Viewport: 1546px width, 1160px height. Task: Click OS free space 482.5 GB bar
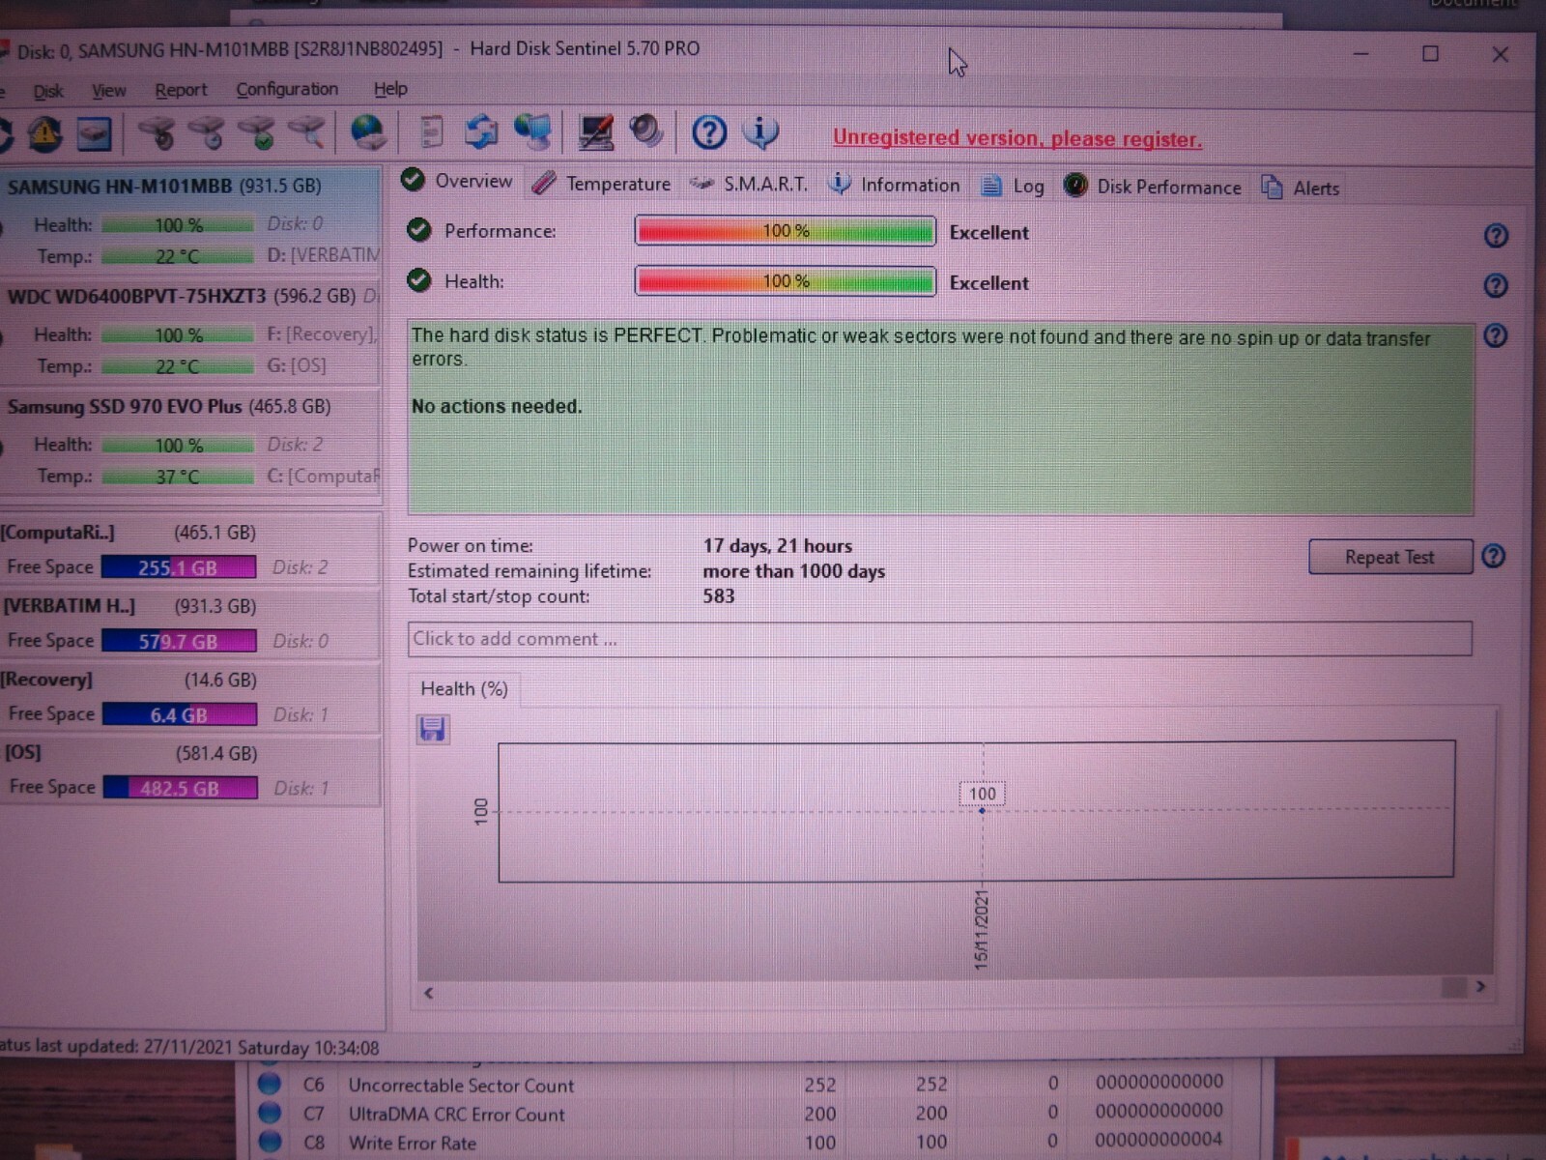point(180,788)
